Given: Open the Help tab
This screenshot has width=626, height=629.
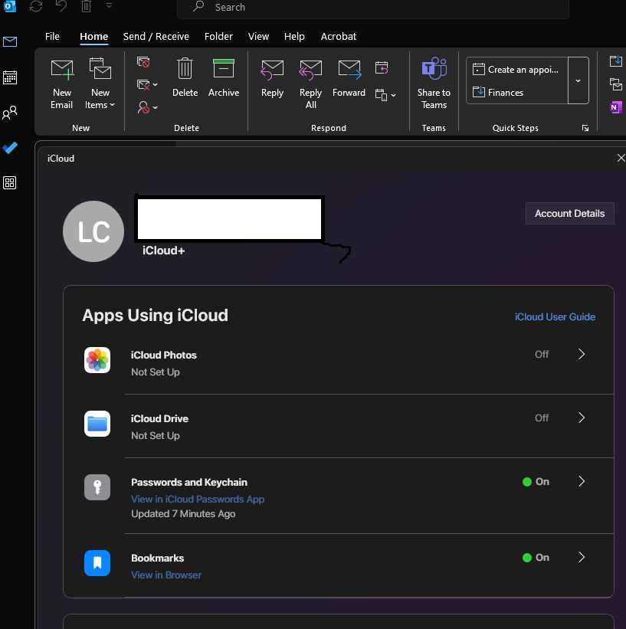Looking at the screenshot, I should pyautogui.click(x=294, y=37).
